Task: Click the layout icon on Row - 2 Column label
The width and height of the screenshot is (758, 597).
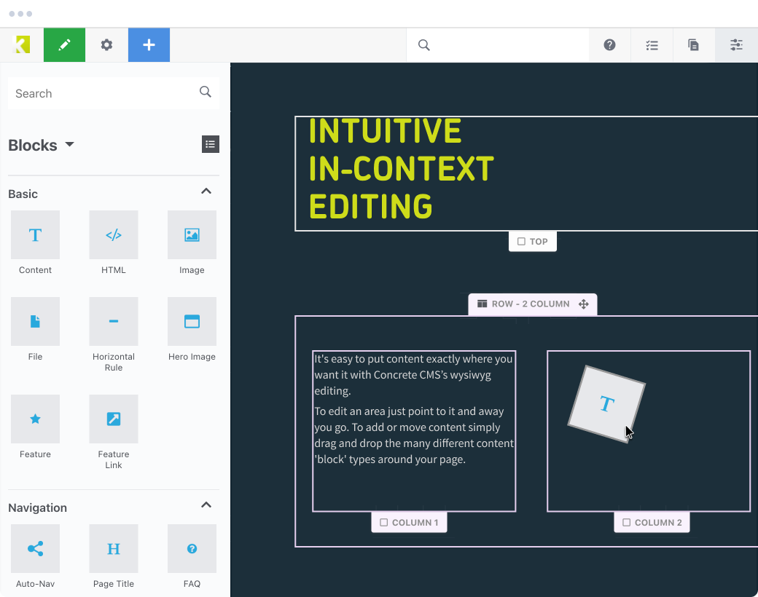Action: pyautogui.click(x=482, y=304)
